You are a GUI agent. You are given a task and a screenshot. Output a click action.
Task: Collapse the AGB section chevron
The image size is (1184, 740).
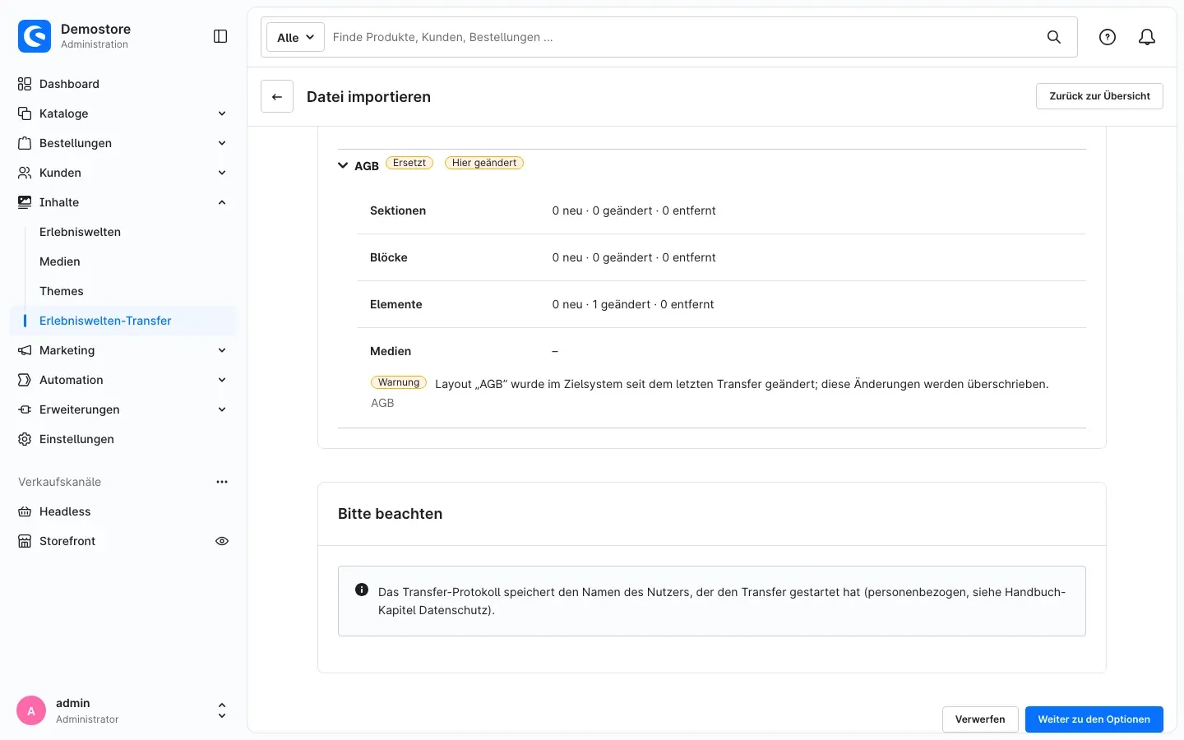click(343, 165)
